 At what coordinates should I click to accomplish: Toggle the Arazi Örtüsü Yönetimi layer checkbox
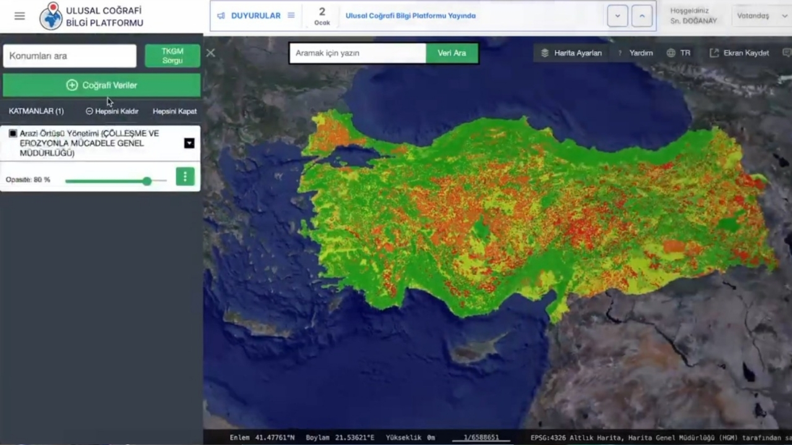[13, 133]
